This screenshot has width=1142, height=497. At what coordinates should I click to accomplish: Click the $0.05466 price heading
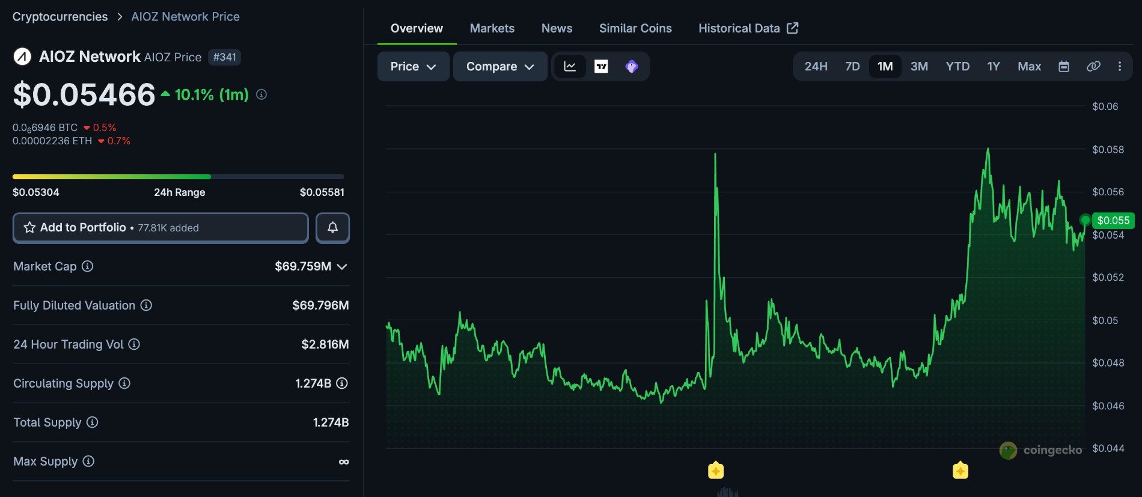point(84,94)
